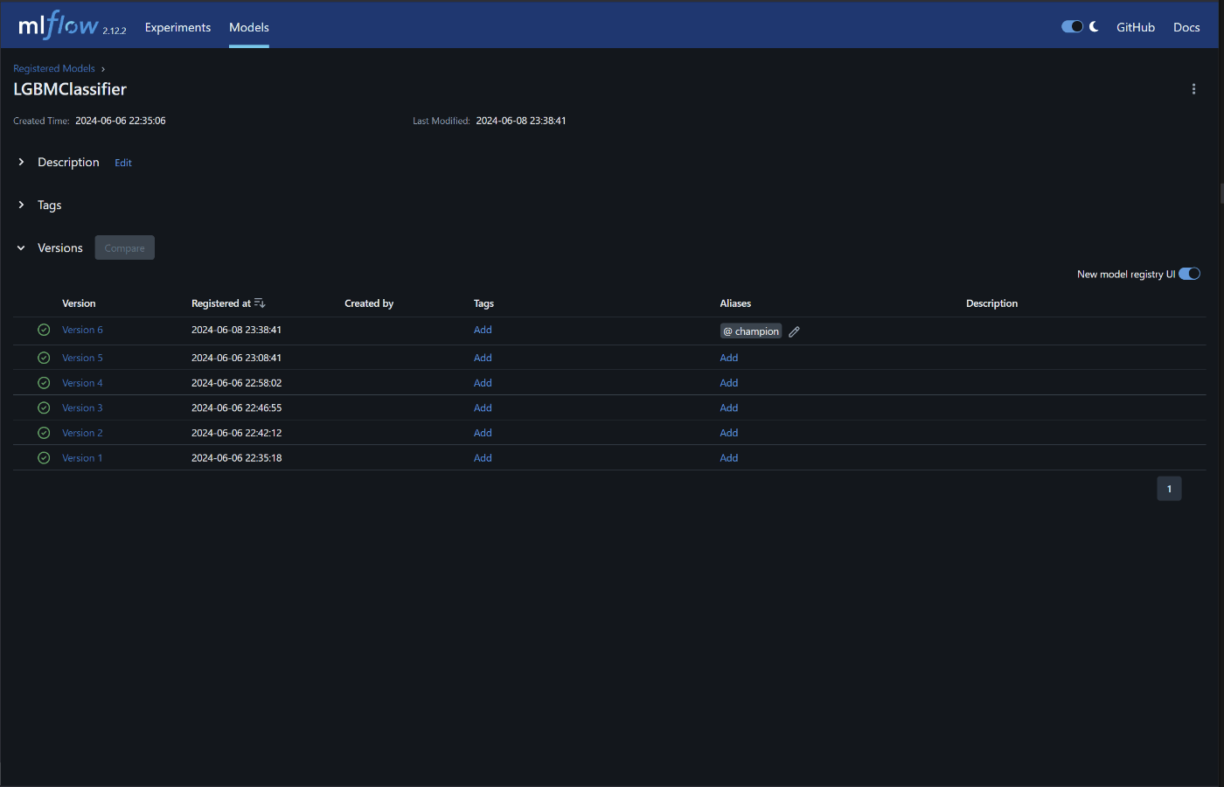The image size is (1224, 787).
Task: Click the @ champion alias tag
Action: 751,331
